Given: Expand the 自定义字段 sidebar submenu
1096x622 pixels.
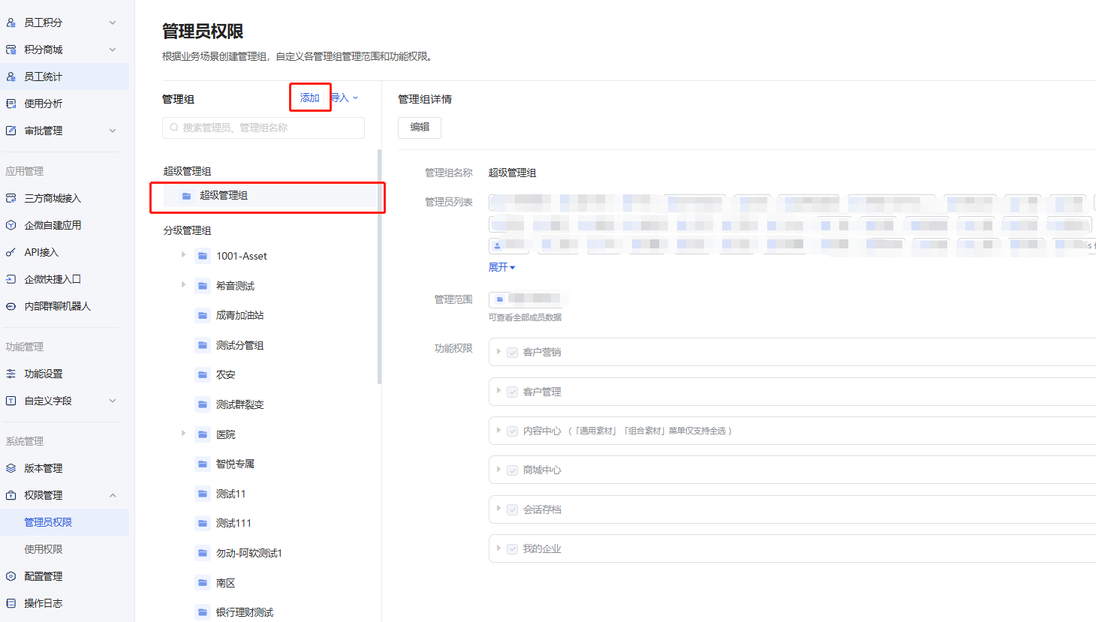Looking at the screenshot, I should coord(113,401).
